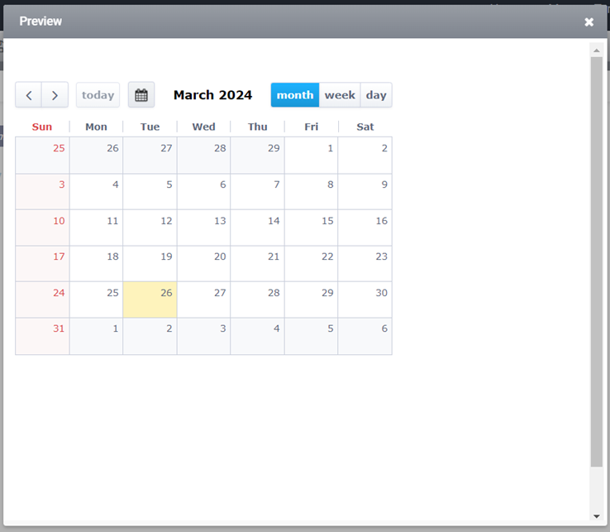Image resolution: width=610 pixels, height=532 pixels.
Task: Click the March 2024 title
Action: point(212,95)
